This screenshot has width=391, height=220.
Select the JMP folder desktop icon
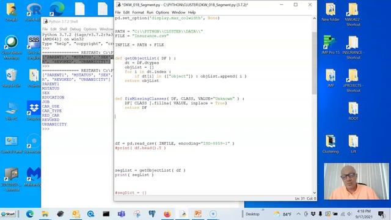click(x=331, y=78)
